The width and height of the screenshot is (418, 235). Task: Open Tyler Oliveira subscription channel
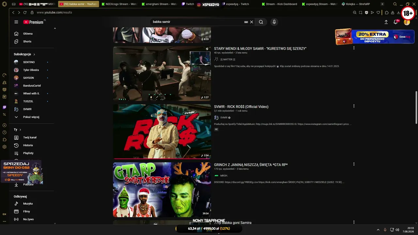tap(31, 70)
